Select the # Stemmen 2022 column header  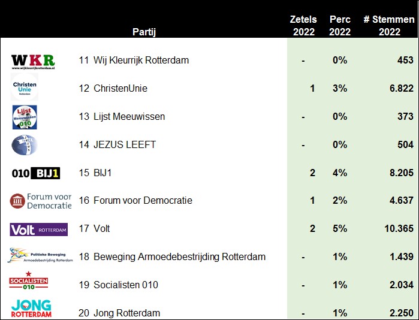(389, 25)
